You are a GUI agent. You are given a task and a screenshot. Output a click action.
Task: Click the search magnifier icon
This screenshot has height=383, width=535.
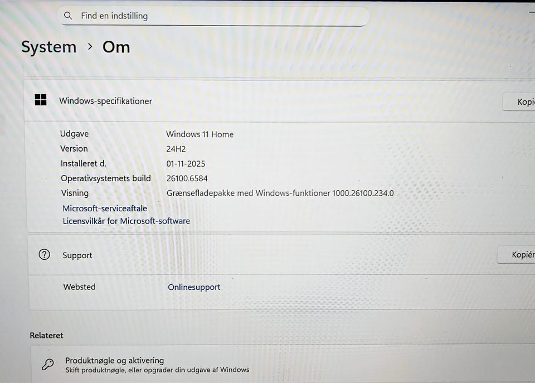[68, 16]
